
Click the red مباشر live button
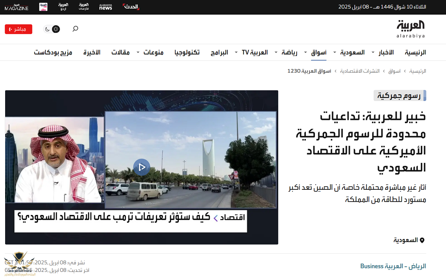coord(19,29)
